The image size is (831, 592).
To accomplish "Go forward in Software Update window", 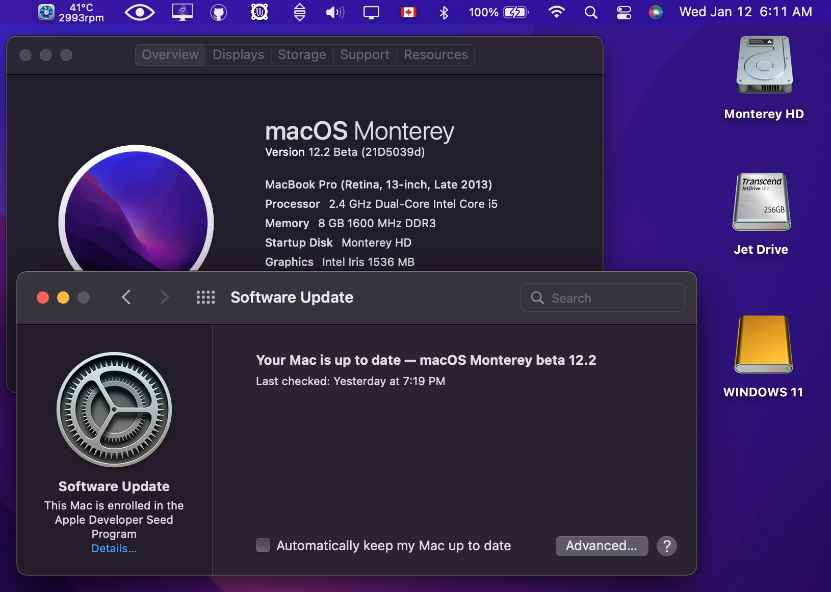I will [x=164, y=297].
